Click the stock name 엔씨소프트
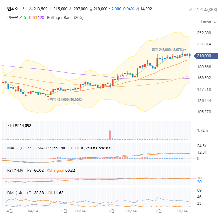Screen dimensions: 218x223 [x=17, y=9]
